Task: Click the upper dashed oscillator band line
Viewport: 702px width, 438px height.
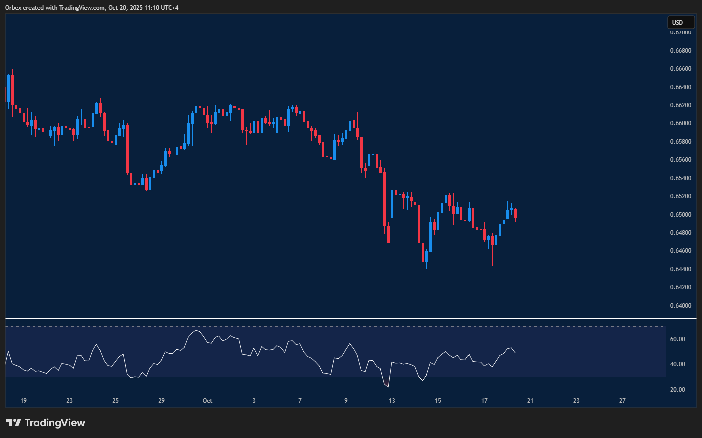Action: pyautogui.click(x=336, y=327)
